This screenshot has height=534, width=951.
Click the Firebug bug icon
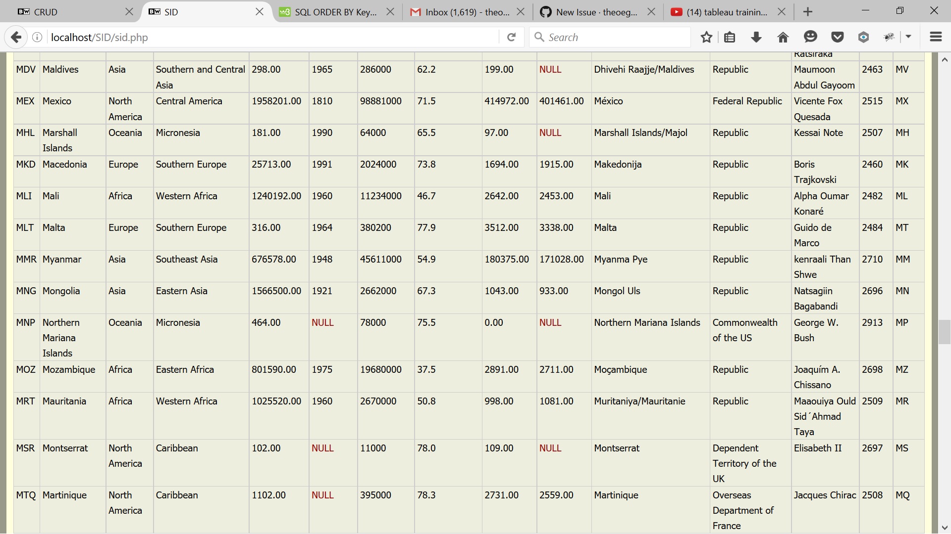890,37
